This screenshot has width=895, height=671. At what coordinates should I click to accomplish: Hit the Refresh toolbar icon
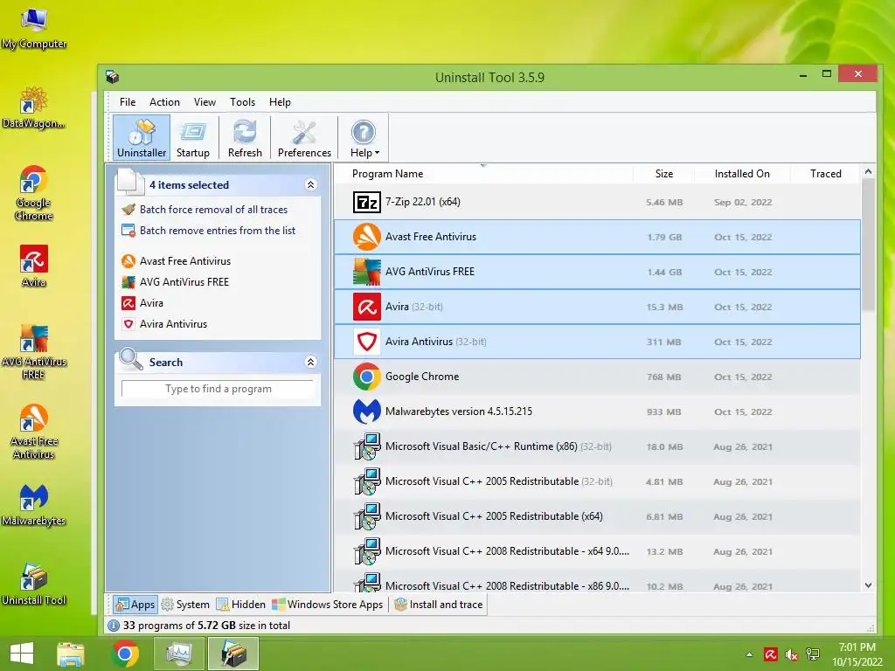tap(245, 137)
